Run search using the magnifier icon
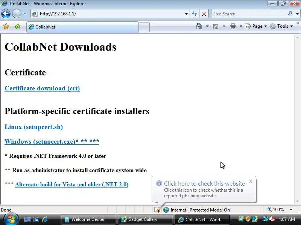The width and height of the screenshot is (301, 225). pyautogui.click(x=290, y=13)
